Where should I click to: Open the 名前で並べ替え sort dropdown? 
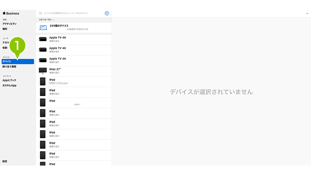click(x=47, y=20)
